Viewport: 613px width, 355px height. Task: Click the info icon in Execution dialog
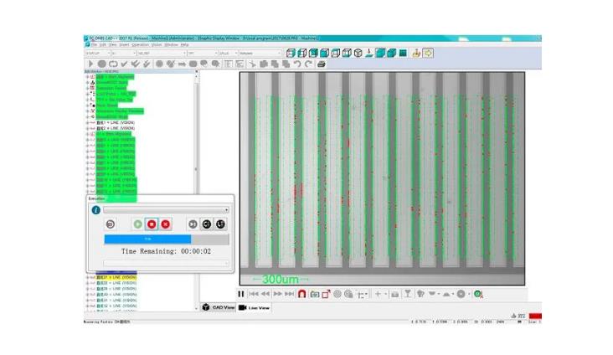pos(95,210)
